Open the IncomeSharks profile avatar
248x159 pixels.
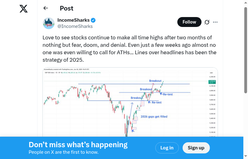[49, 23]
